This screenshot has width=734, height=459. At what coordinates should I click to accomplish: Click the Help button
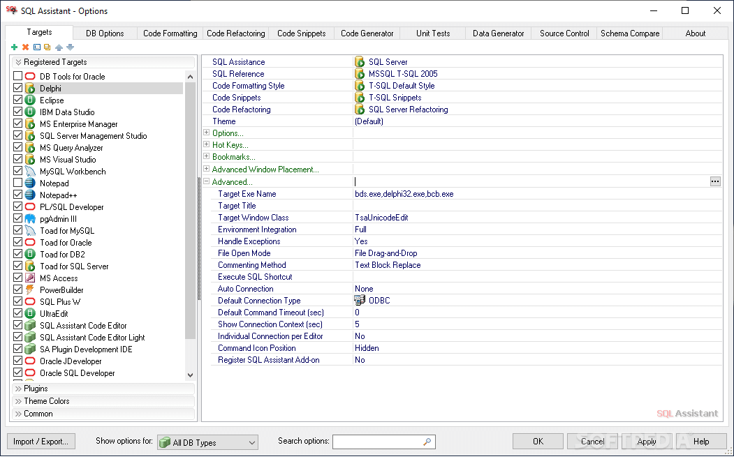(x=701, y=442)
